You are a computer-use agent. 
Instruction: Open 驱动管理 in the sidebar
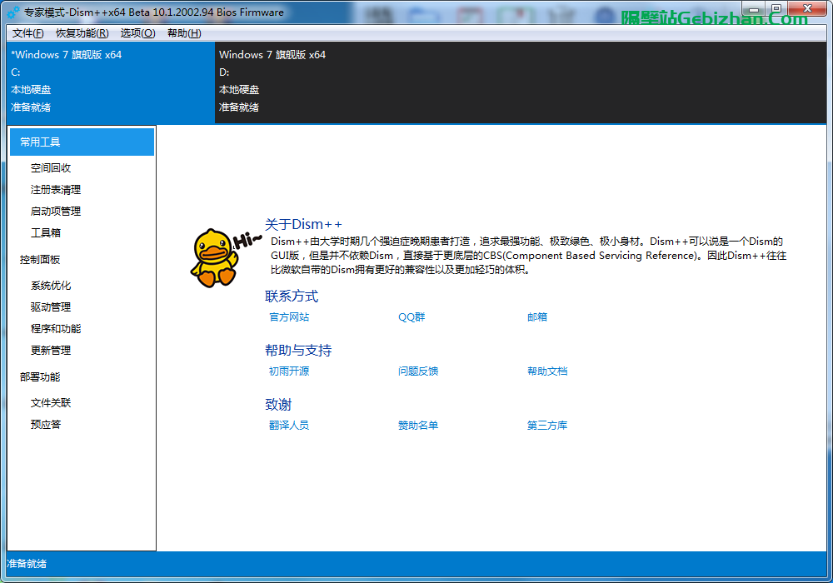pos(51,306)
